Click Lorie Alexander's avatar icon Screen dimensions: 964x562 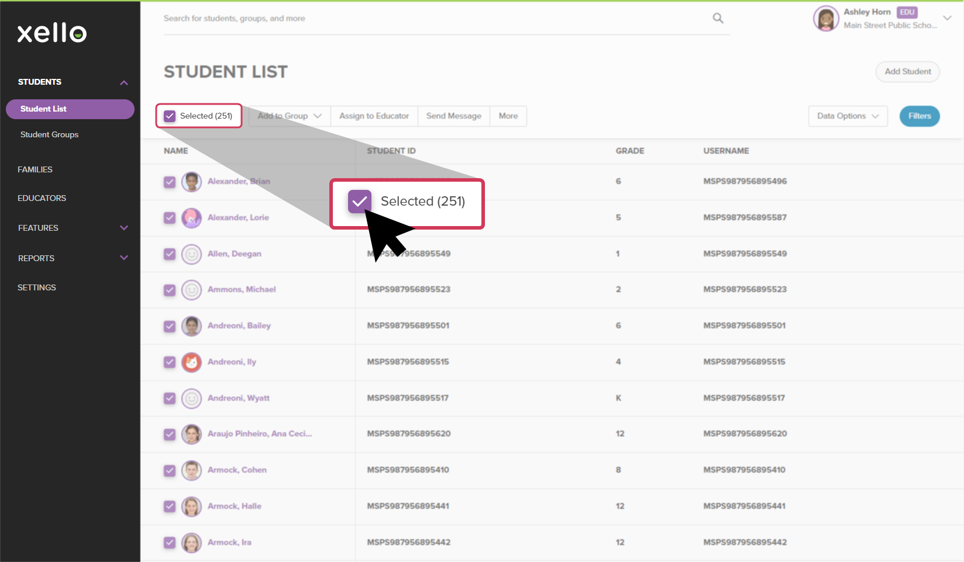[191, 218]
